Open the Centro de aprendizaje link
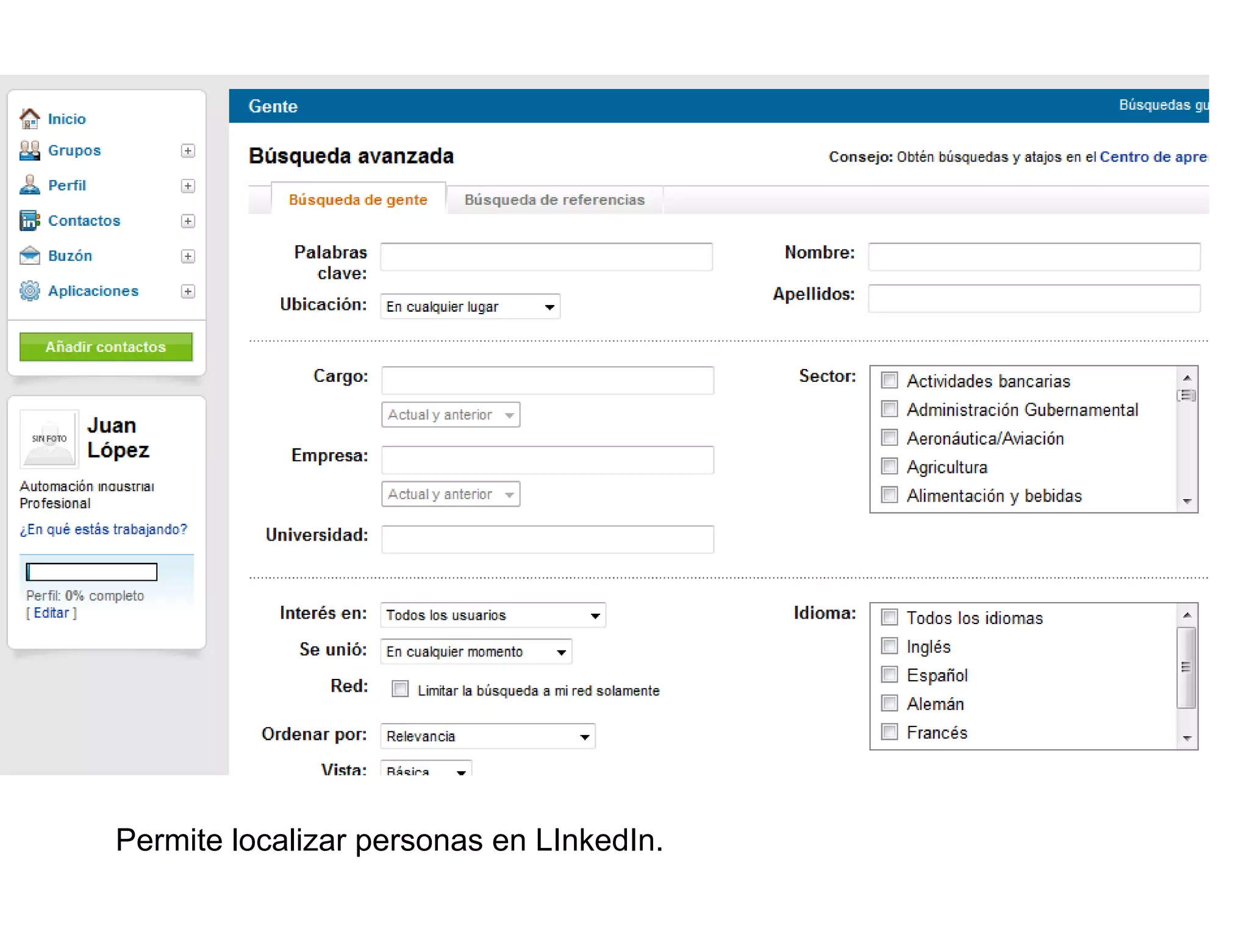The height and width of the screenshot is (937, 1249). pyautogui.click(x=1153, y=157)
